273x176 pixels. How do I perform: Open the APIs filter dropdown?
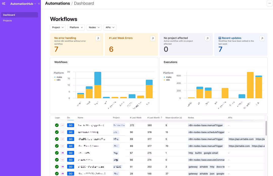tap(110, 27)
